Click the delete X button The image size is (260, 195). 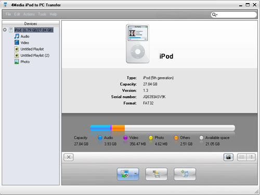69,157
